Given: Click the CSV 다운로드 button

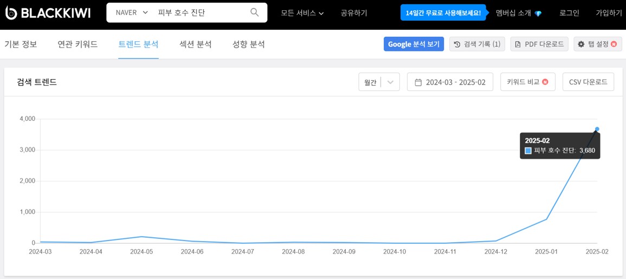Looking at the screenshot, I should [588, 82].
